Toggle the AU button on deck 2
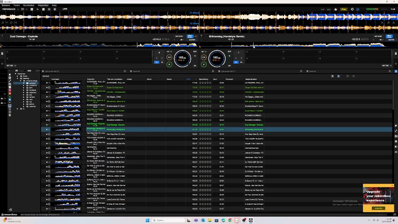The image size is (398, 224). click(236, 62)
